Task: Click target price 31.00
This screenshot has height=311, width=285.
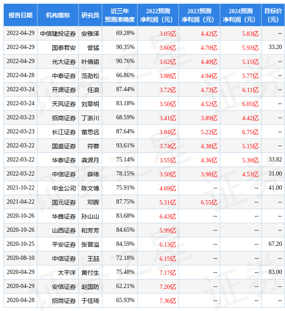Action: pyautogui.click(x=275, y=173)
